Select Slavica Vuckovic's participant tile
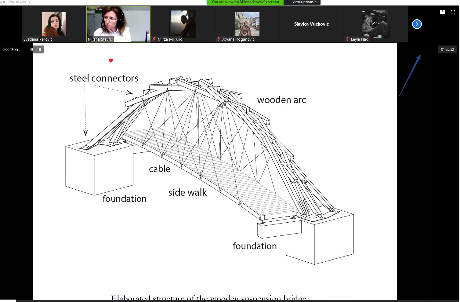460x302 pixels. 311,24
